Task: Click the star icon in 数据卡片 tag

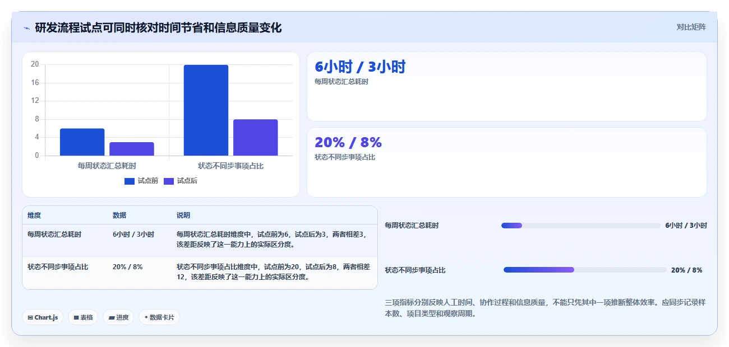Action: pos(146,317)
